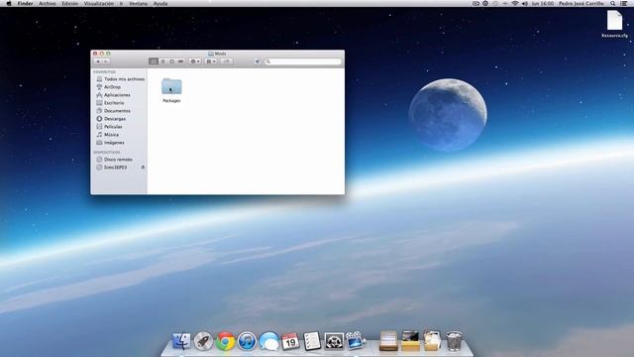Screen dimensions: 634x357
Task: Go forward in Finder history
Action: pyautogui.click(x=106, y=61)
